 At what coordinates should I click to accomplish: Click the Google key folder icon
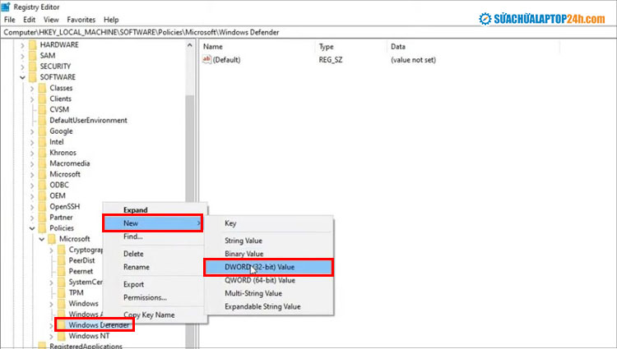coord(42,131)
